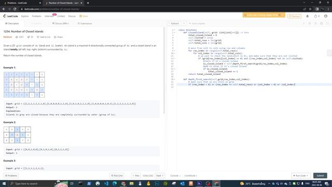Click the Medium difficulty label

(8, 37)
